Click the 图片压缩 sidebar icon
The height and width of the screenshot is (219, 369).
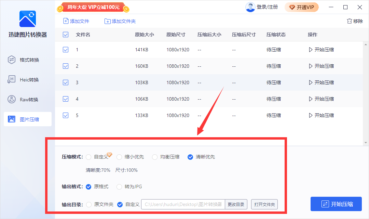click(12, 119)
